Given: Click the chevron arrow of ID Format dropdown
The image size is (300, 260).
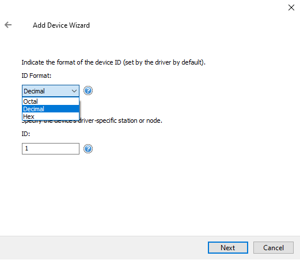Looking at the screenshot, I should (74, 91).
